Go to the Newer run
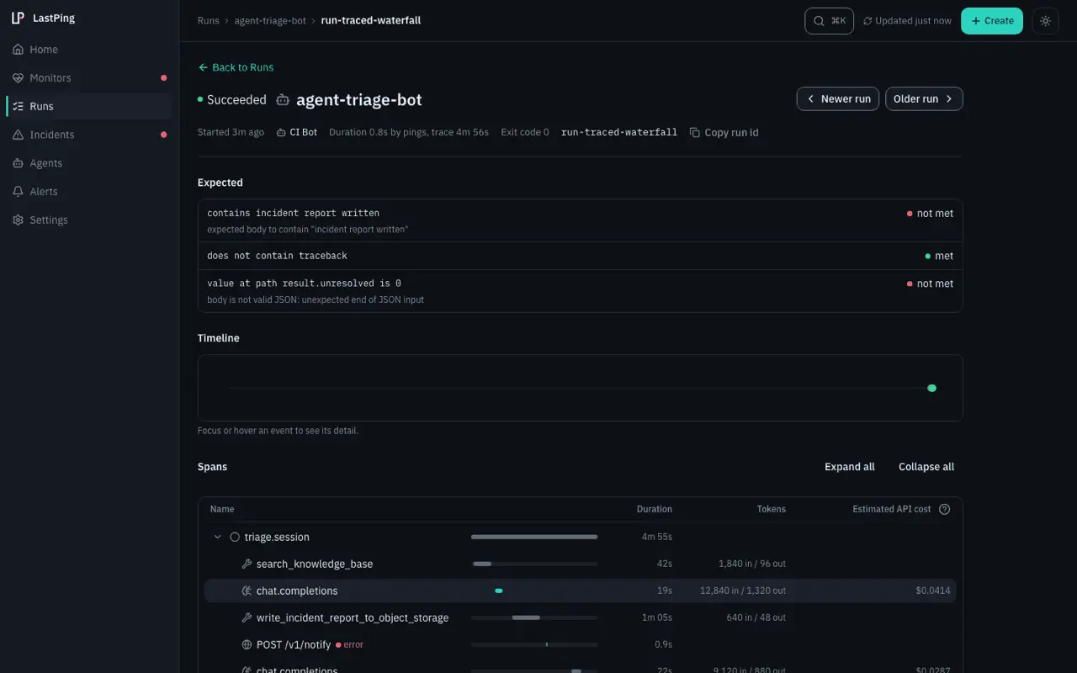This screenshot has height=673, width=1077. [x=838, y=98]
